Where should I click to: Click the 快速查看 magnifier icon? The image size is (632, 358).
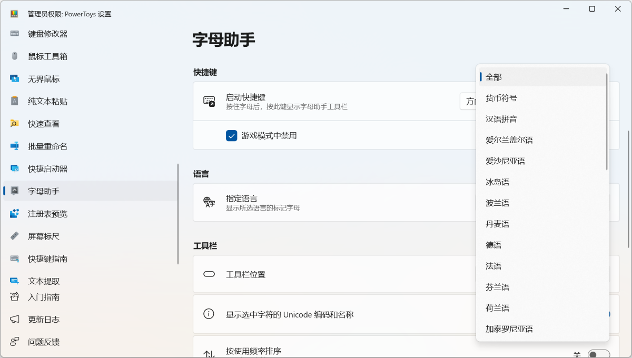point(15,124)
